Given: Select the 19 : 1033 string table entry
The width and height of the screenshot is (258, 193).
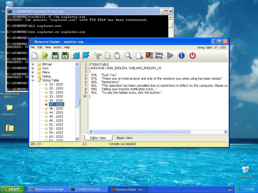Looking at the screenshot, I should [56, 84].
